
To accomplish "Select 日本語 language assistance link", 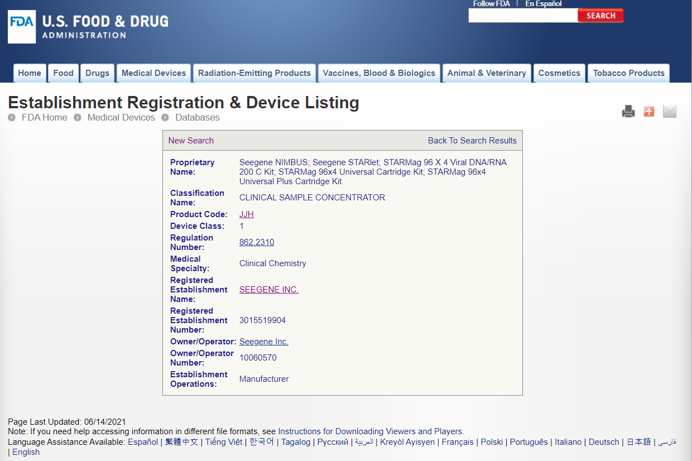I will [639, 442].
